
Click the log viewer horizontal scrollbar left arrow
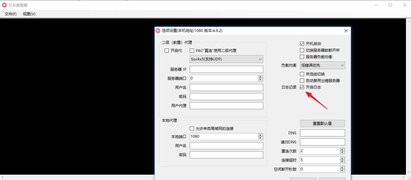[x=3, y=177]
